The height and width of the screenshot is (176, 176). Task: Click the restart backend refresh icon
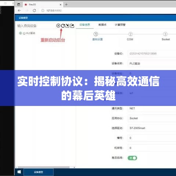pos(63,26)
